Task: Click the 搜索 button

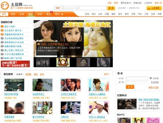Action: coord(111,8)
